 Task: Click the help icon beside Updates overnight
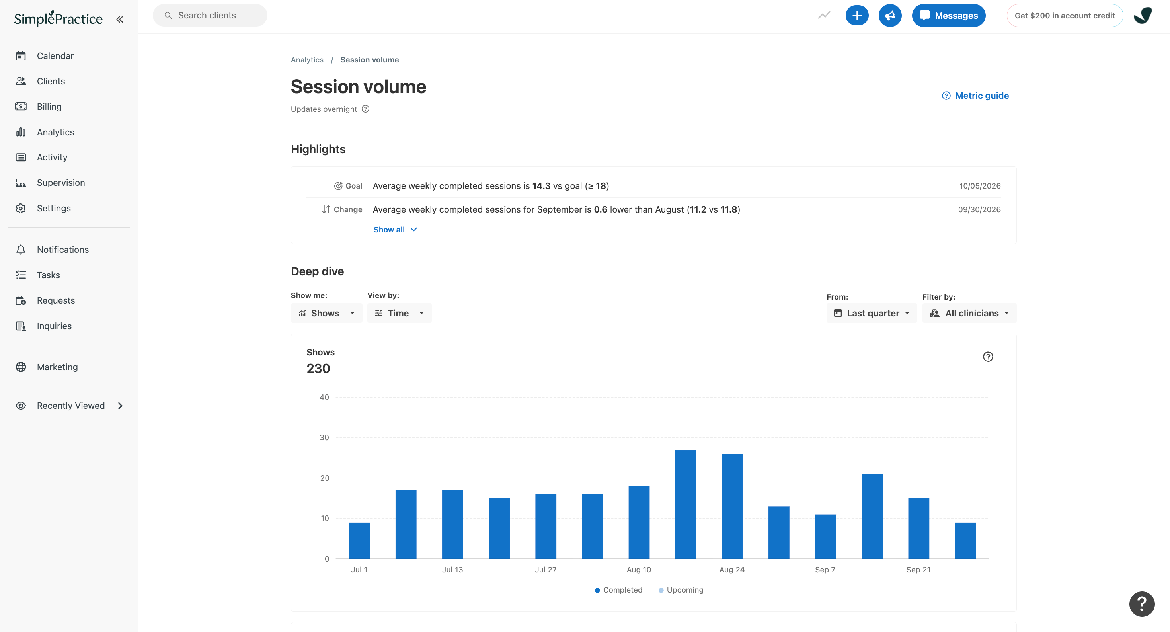(365, 109)
